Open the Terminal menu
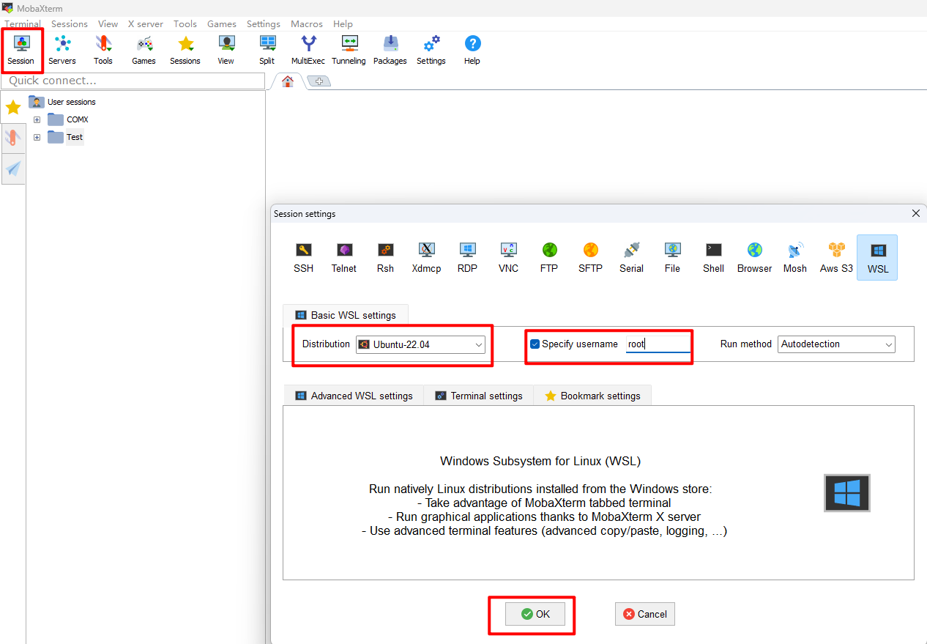This screenshot has width=927, height=644. click(23, 24)
